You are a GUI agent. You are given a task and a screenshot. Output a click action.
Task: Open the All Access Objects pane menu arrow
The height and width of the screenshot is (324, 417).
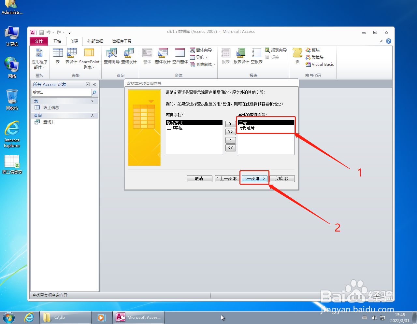(88, 84)
